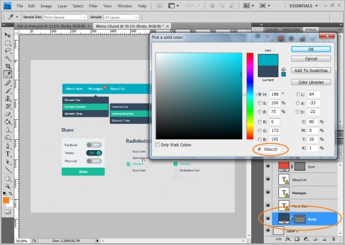The height and width of the screenshot is (245, 345).
Task: Hide the Body layer using eye icon
Action: click(268, 219)
